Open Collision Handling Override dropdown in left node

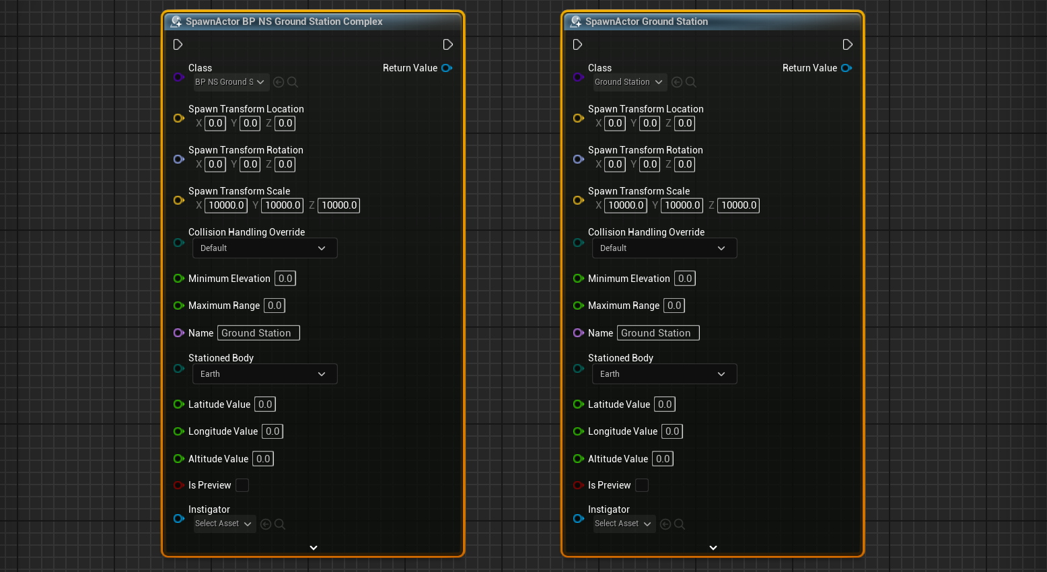click(x=264, y=248)
